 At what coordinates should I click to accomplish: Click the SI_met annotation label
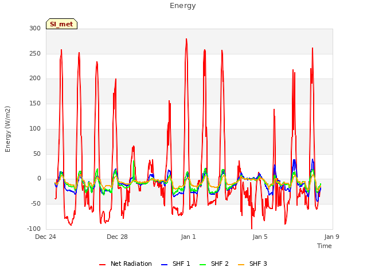click(x=61, y=24)
